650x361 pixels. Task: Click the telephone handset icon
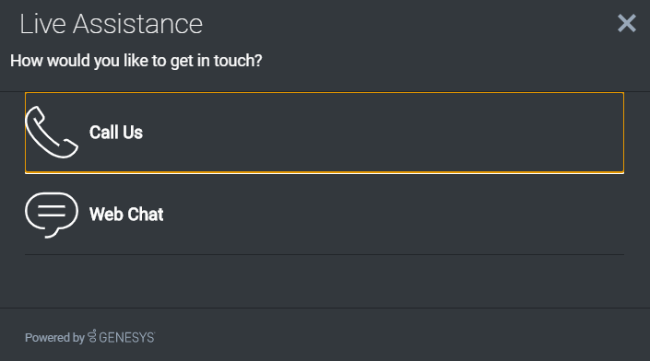52,132
